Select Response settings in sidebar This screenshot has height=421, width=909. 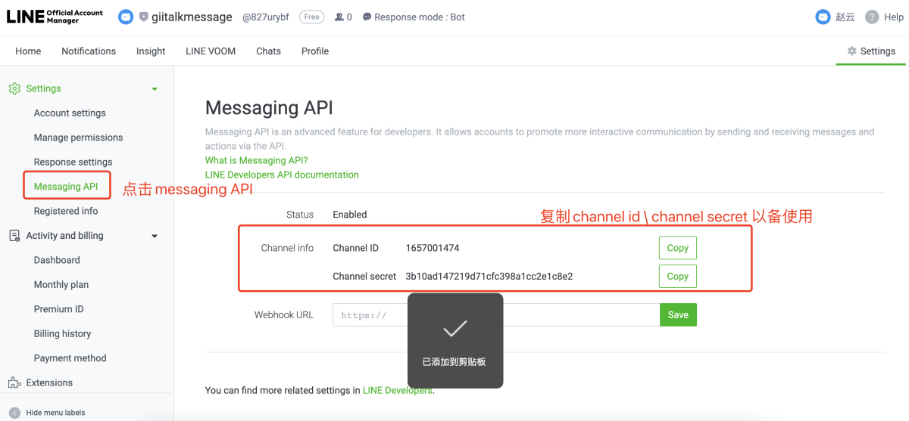coord(73,162)
